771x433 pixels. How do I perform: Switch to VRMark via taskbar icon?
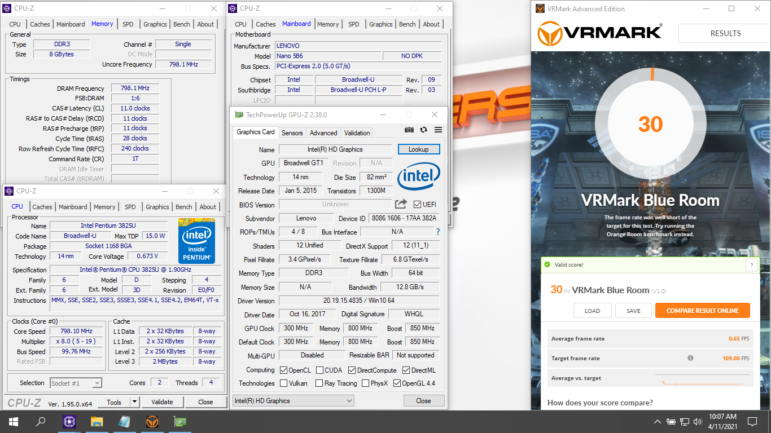152,421
